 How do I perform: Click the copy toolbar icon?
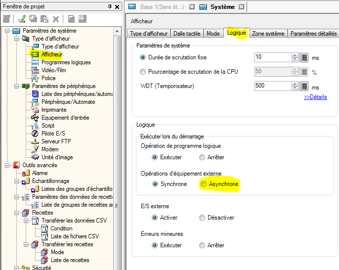33,19
